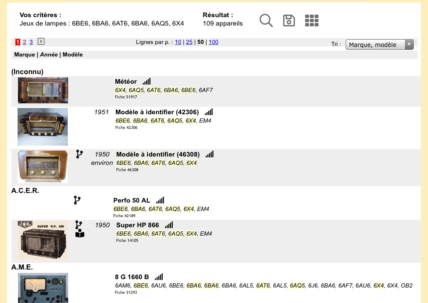Click year 1951 in the list
This screenshot has width=428, height=303.
pyautogui.click(x=102, y=112)
